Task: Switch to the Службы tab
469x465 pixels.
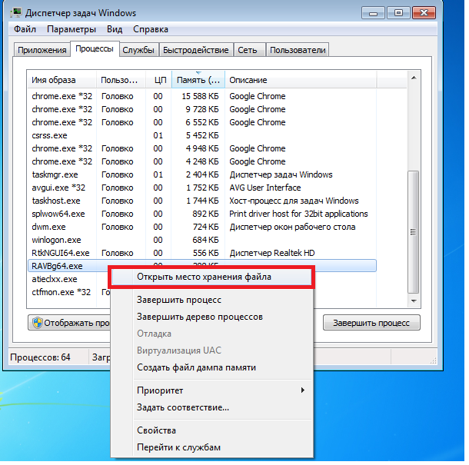Action: 139,50
